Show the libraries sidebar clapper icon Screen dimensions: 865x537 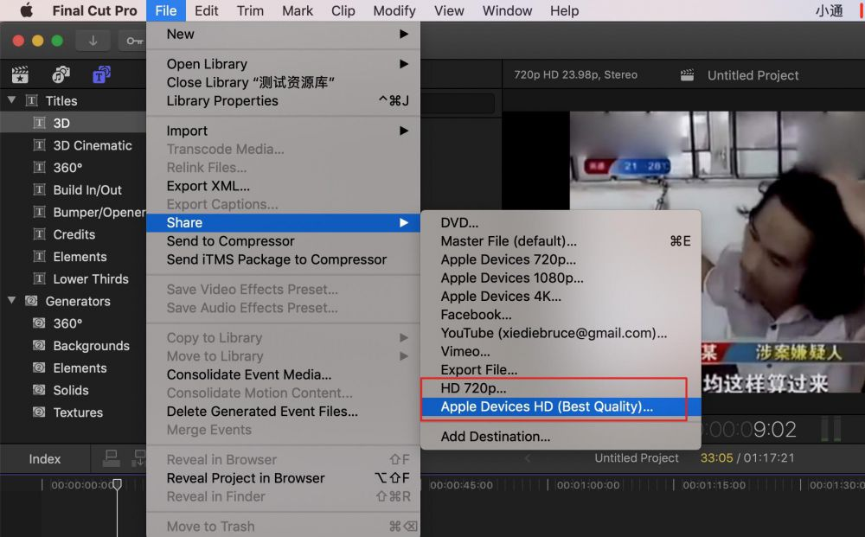(x=21, y=74)
